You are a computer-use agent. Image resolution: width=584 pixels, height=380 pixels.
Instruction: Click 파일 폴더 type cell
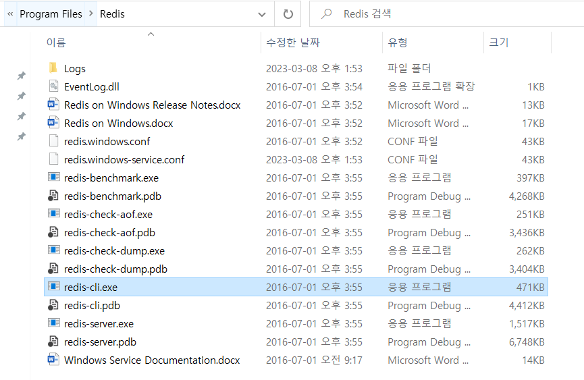tap(409, 68)
